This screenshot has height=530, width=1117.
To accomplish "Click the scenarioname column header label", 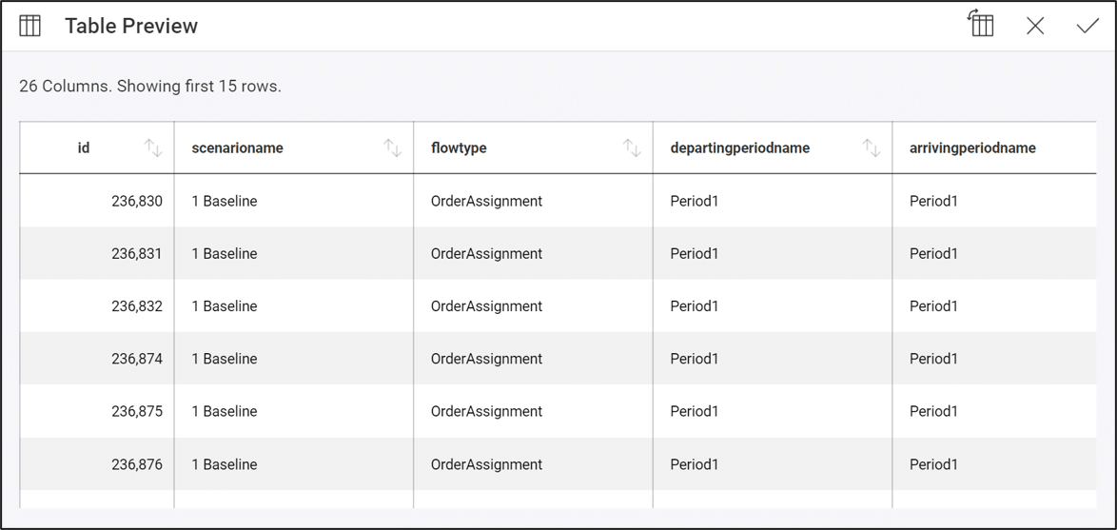I will point(237,147).
